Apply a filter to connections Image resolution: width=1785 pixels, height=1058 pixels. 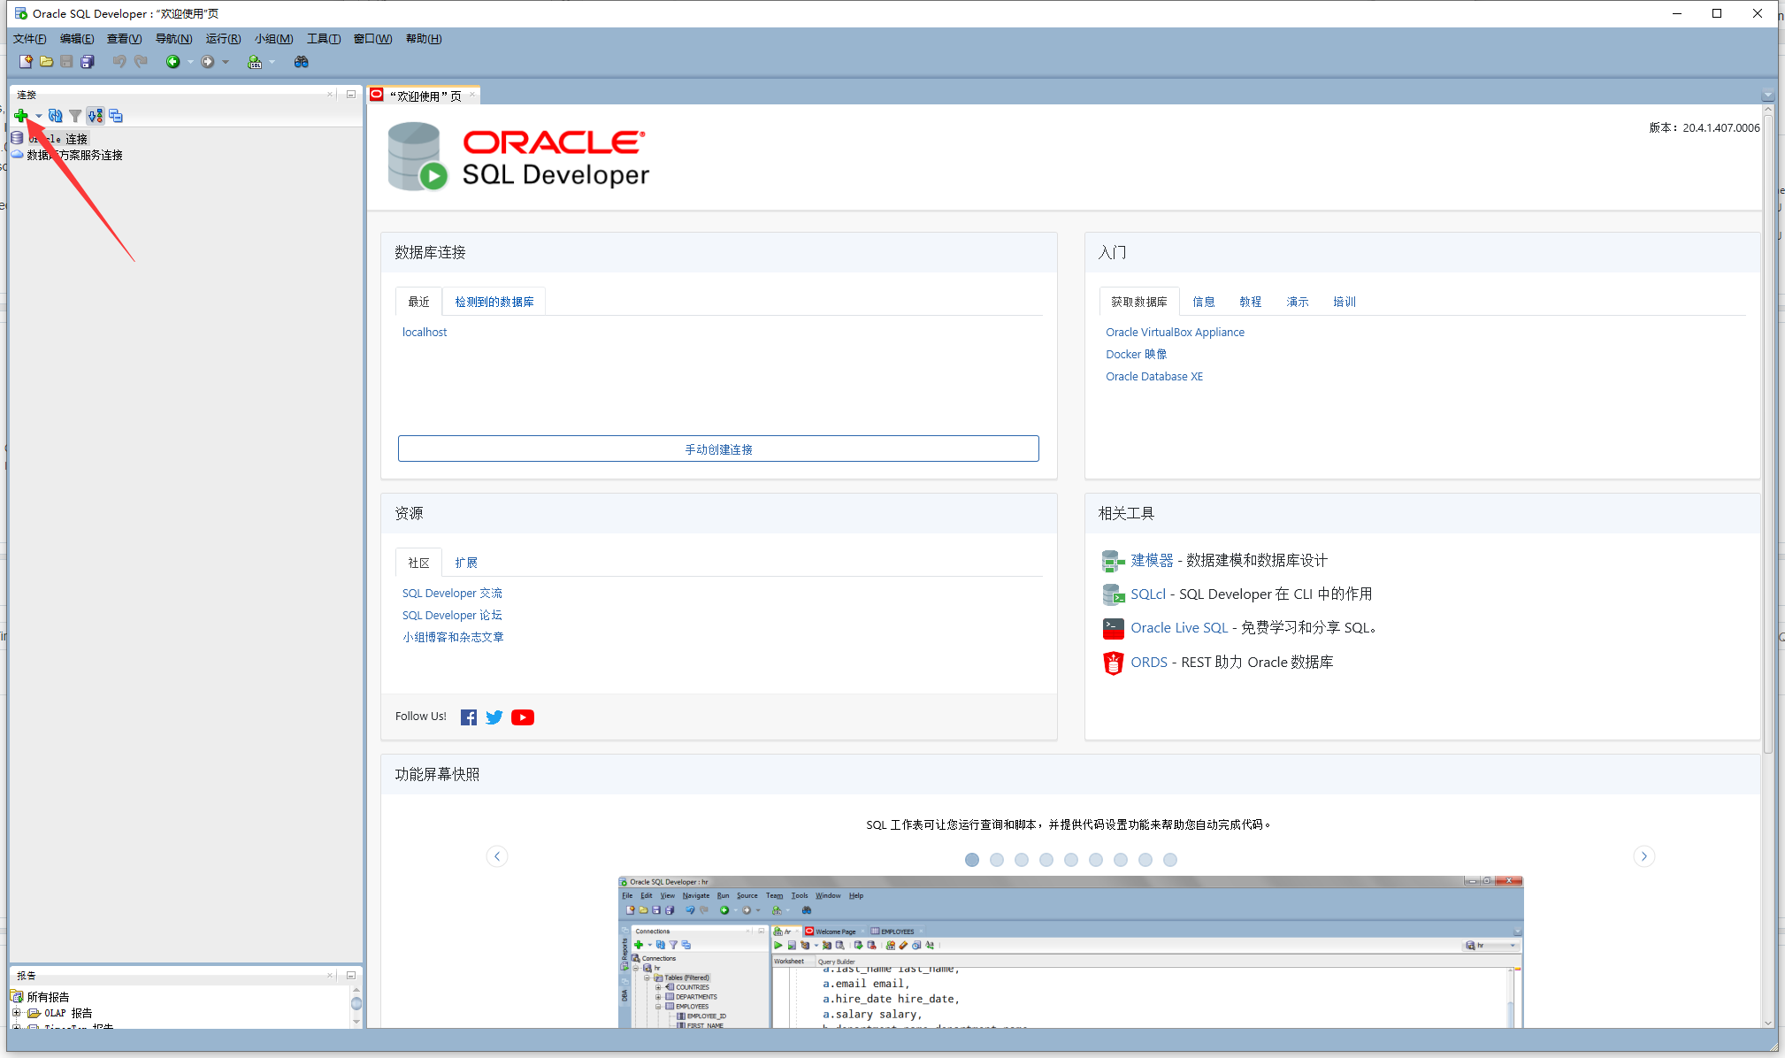75,116
